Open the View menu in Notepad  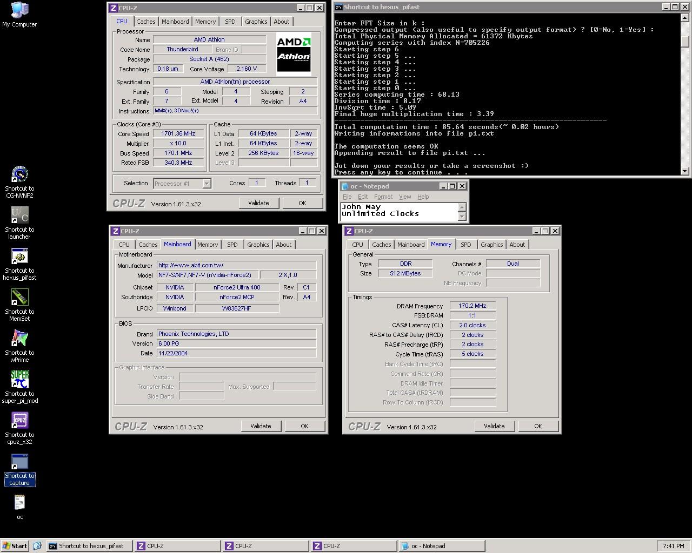tap(405, 197)
